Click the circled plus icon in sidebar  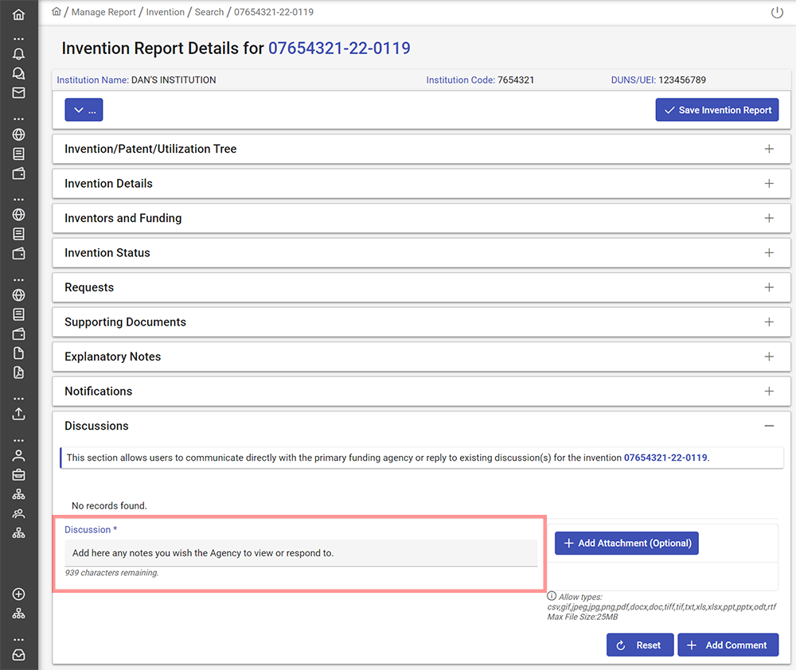[x=18, y=594]
